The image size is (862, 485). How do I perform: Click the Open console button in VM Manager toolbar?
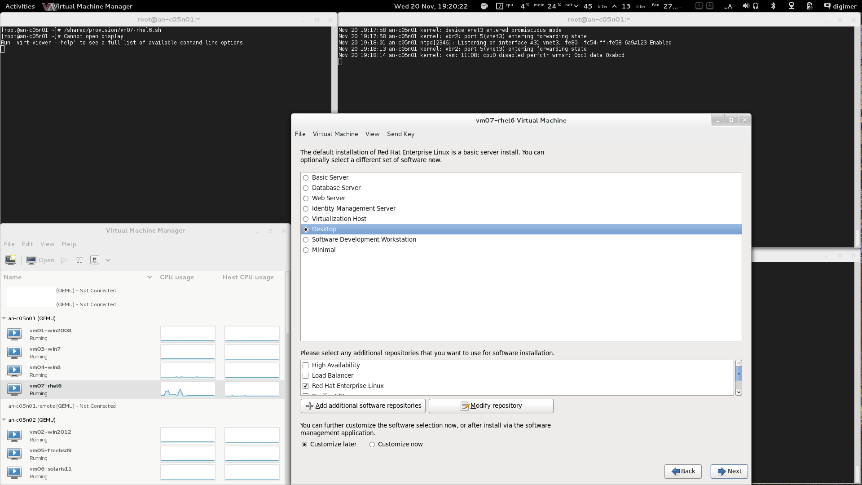point(40,260)
